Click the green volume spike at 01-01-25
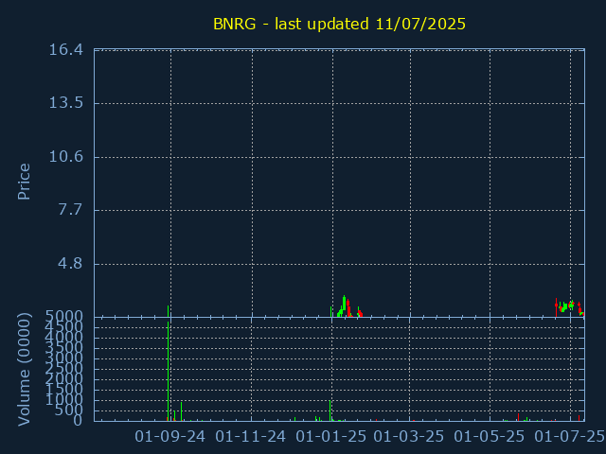This screenshot has width=606, height=454. click(x=330, y=410)
